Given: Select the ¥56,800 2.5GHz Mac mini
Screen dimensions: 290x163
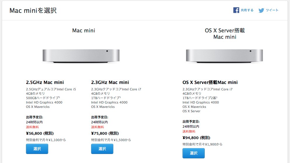Looking at the screenshot, I should click(37, 149).
